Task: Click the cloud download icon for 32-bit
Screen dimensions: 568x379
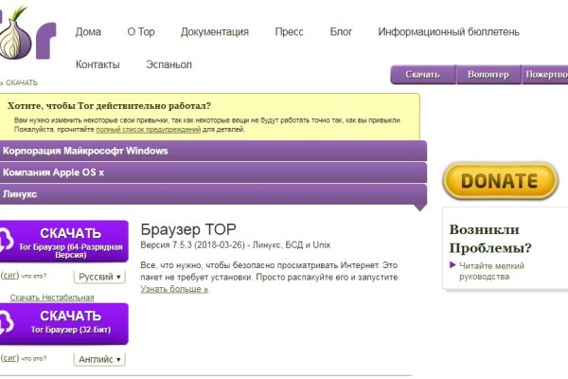Action: 5,323
